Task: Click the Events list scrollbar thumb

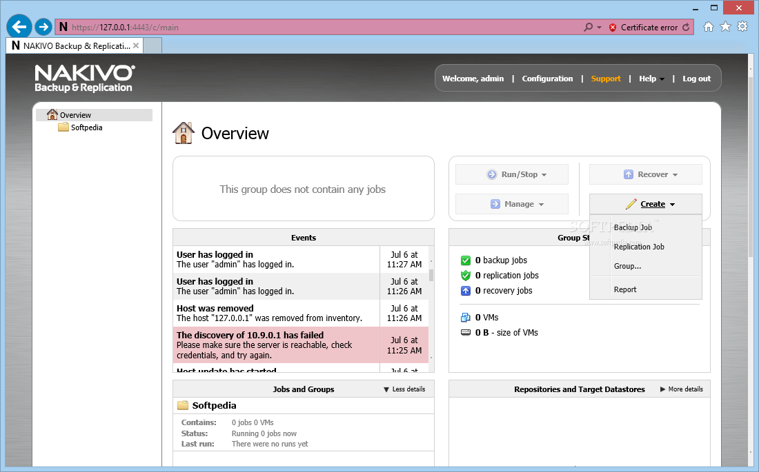Action: [x=431, y=275]
